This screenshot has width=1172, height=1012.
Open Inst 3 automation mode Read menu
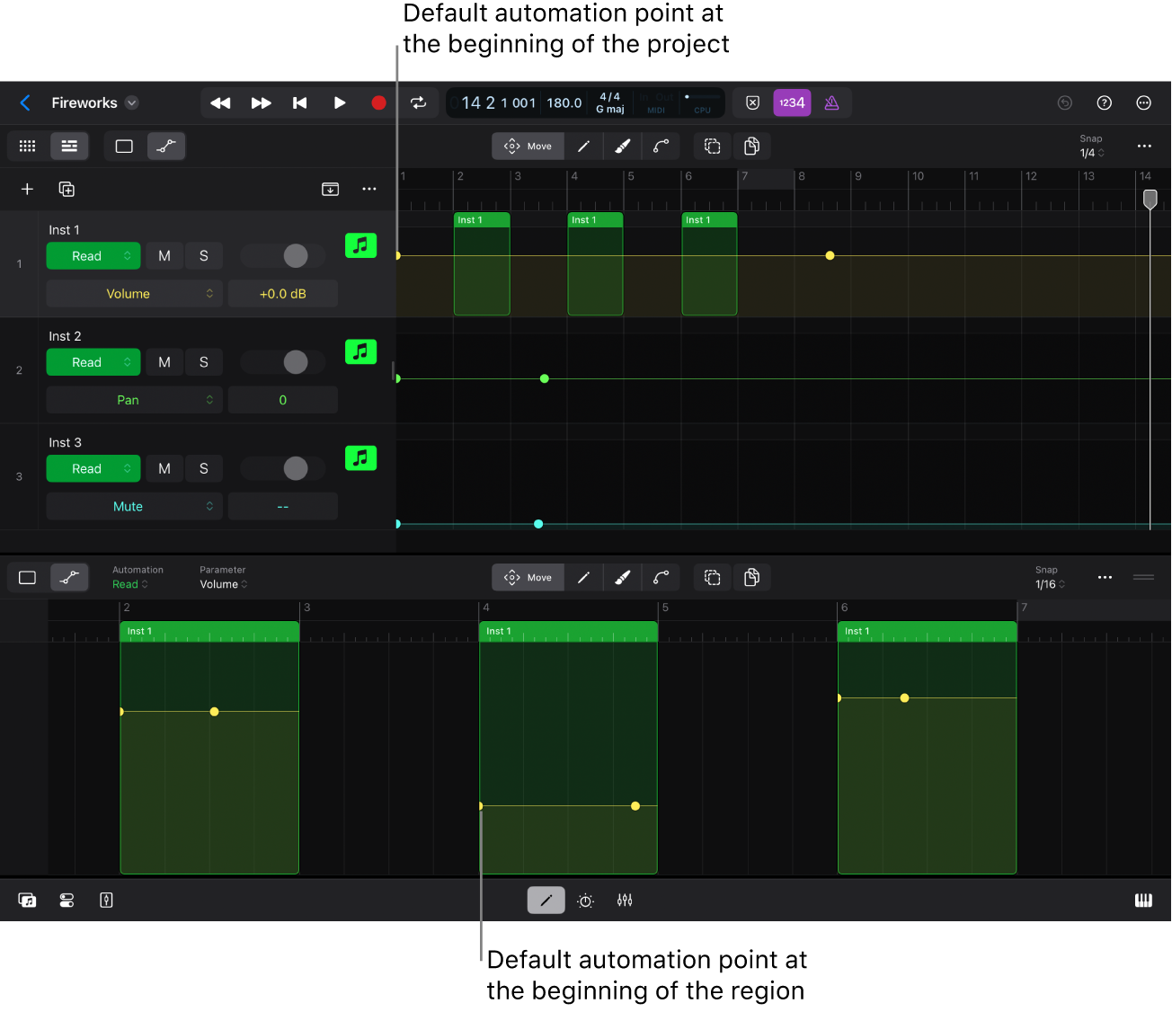pyautogui.click(x=93, y=468)
